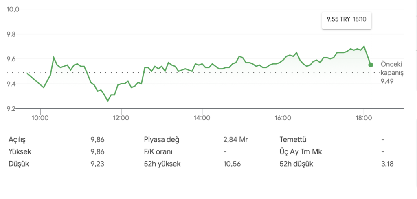The height and width of the screenshot is (199, 417).
Task: Select the Piyasa değ label
Action: point(162,140)
